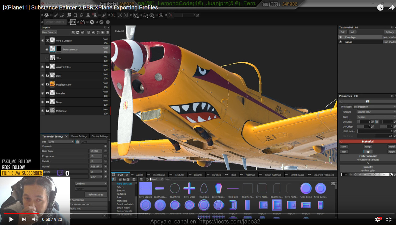Collapse the Material section chevron
Image resolution: width=396 pixels, height=225 pixels.
[342, 142]
